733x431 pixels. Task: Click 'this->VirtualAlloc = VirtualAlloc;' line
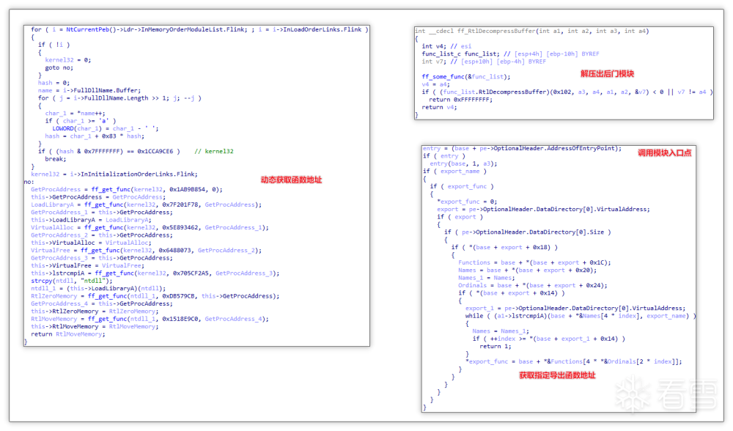coord(91,243)
